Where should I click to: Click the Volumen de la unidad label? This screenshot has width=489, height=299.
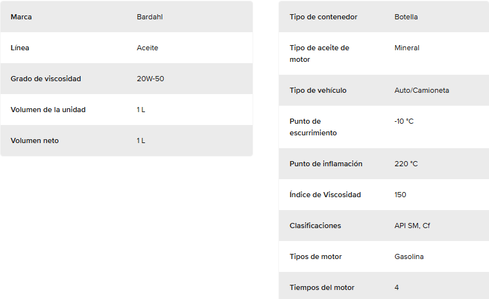click(48, 110)
